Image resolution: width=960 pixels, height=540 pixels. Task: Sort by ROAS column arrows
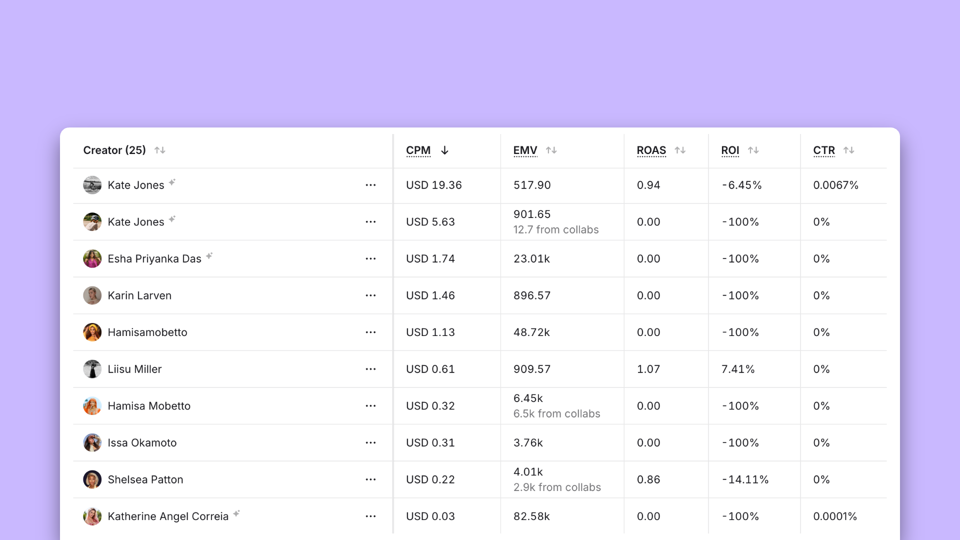[680, 150]
